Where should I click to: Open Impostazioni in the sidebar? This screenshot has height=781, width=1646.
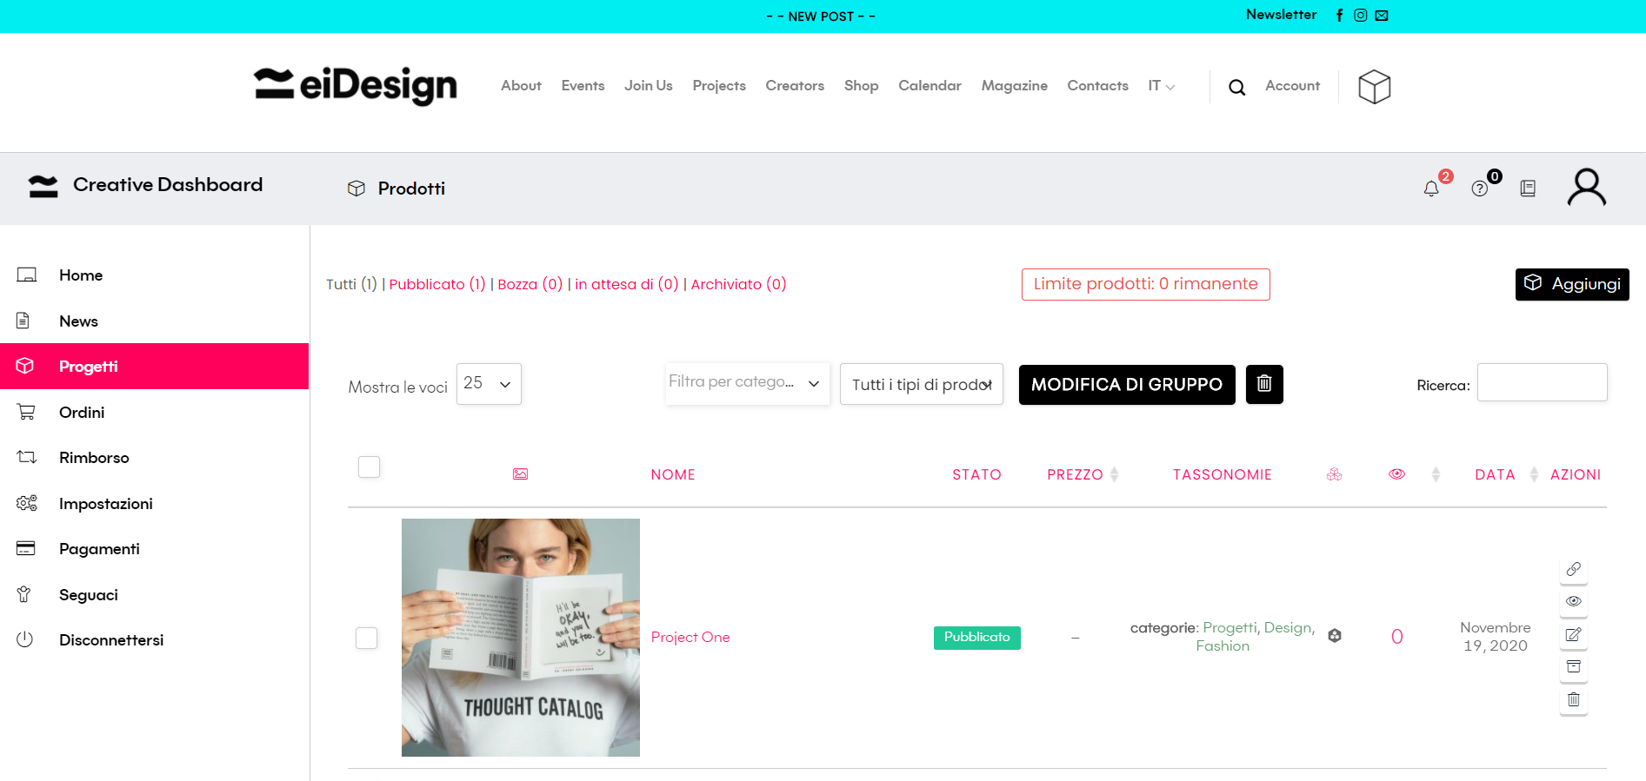(x=105, y=504)
